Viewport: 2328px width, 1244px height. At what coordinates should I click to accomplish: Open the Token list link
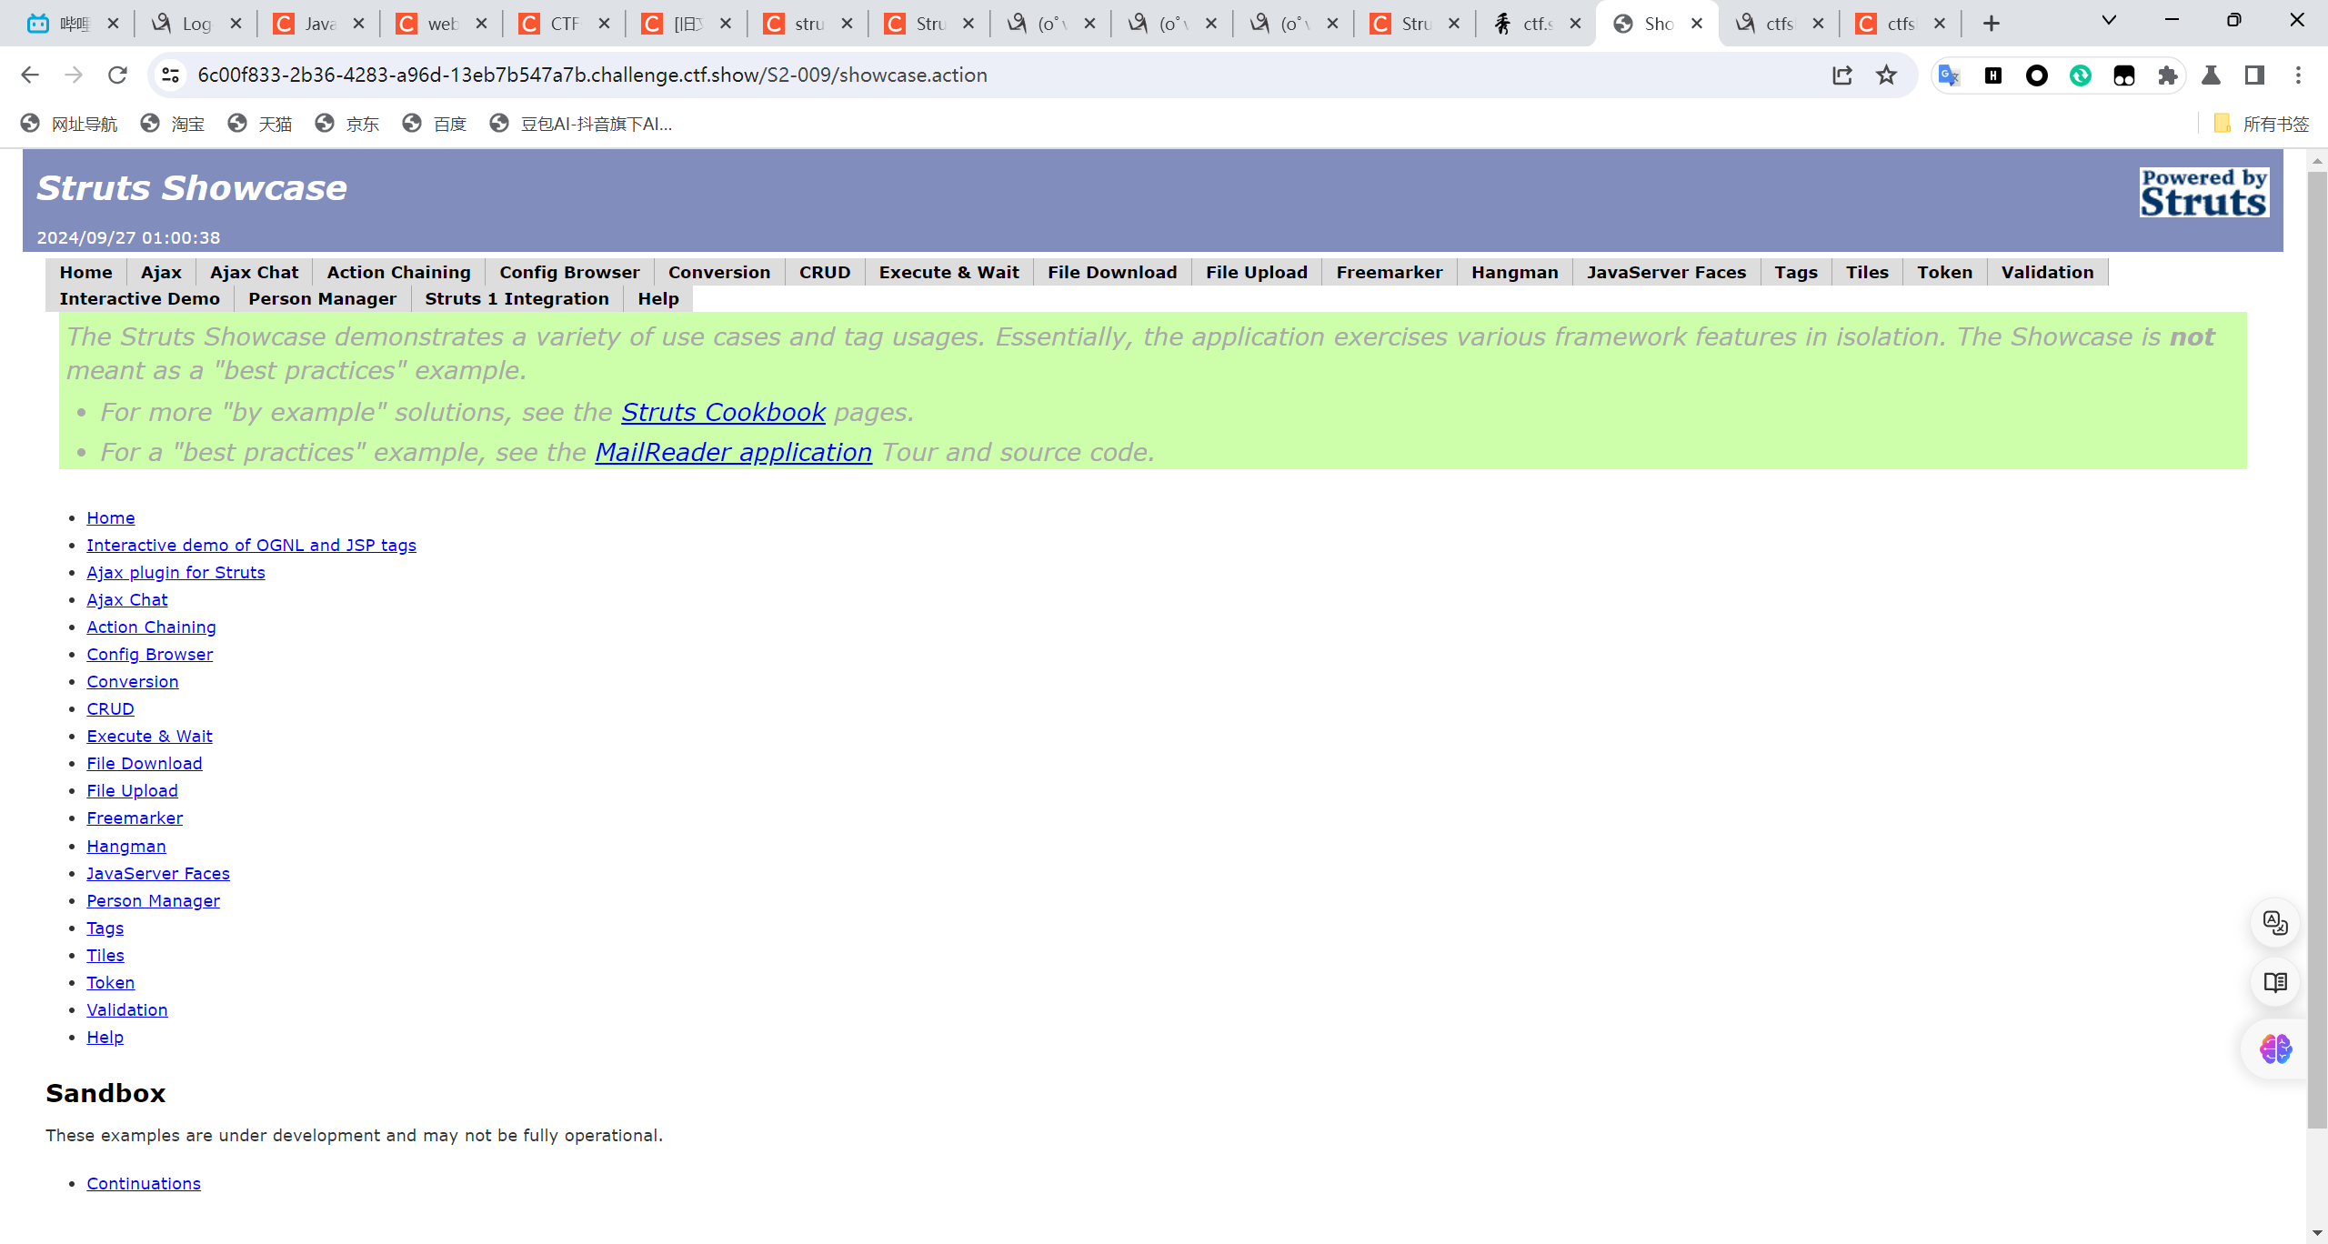pyautogui.click(x=110, y=982)
